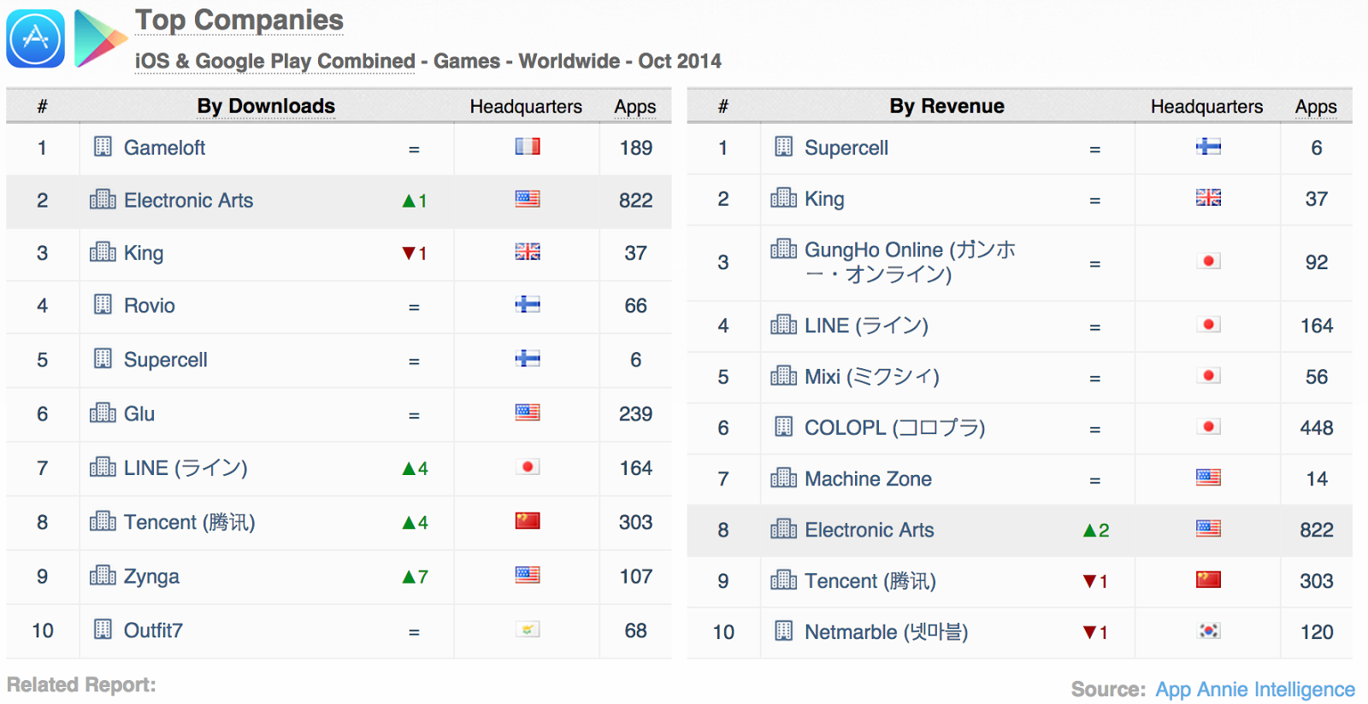
Task: Click building icon beside Rovio
Action: click(103, 305)
